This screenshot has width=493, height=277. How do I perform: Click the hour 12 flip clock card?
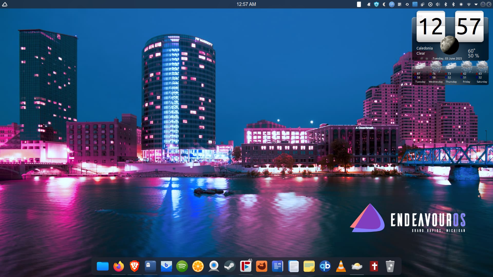(x=431, y=26)
